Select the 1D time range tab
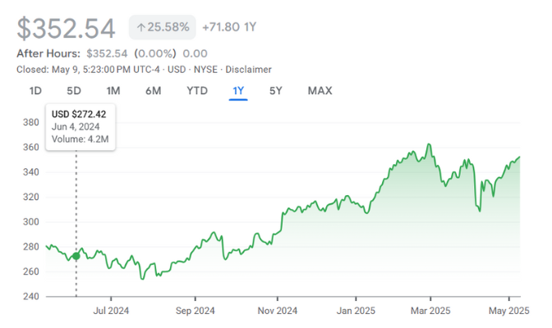This screenshot has height=328, width=552. pos(35,91)
